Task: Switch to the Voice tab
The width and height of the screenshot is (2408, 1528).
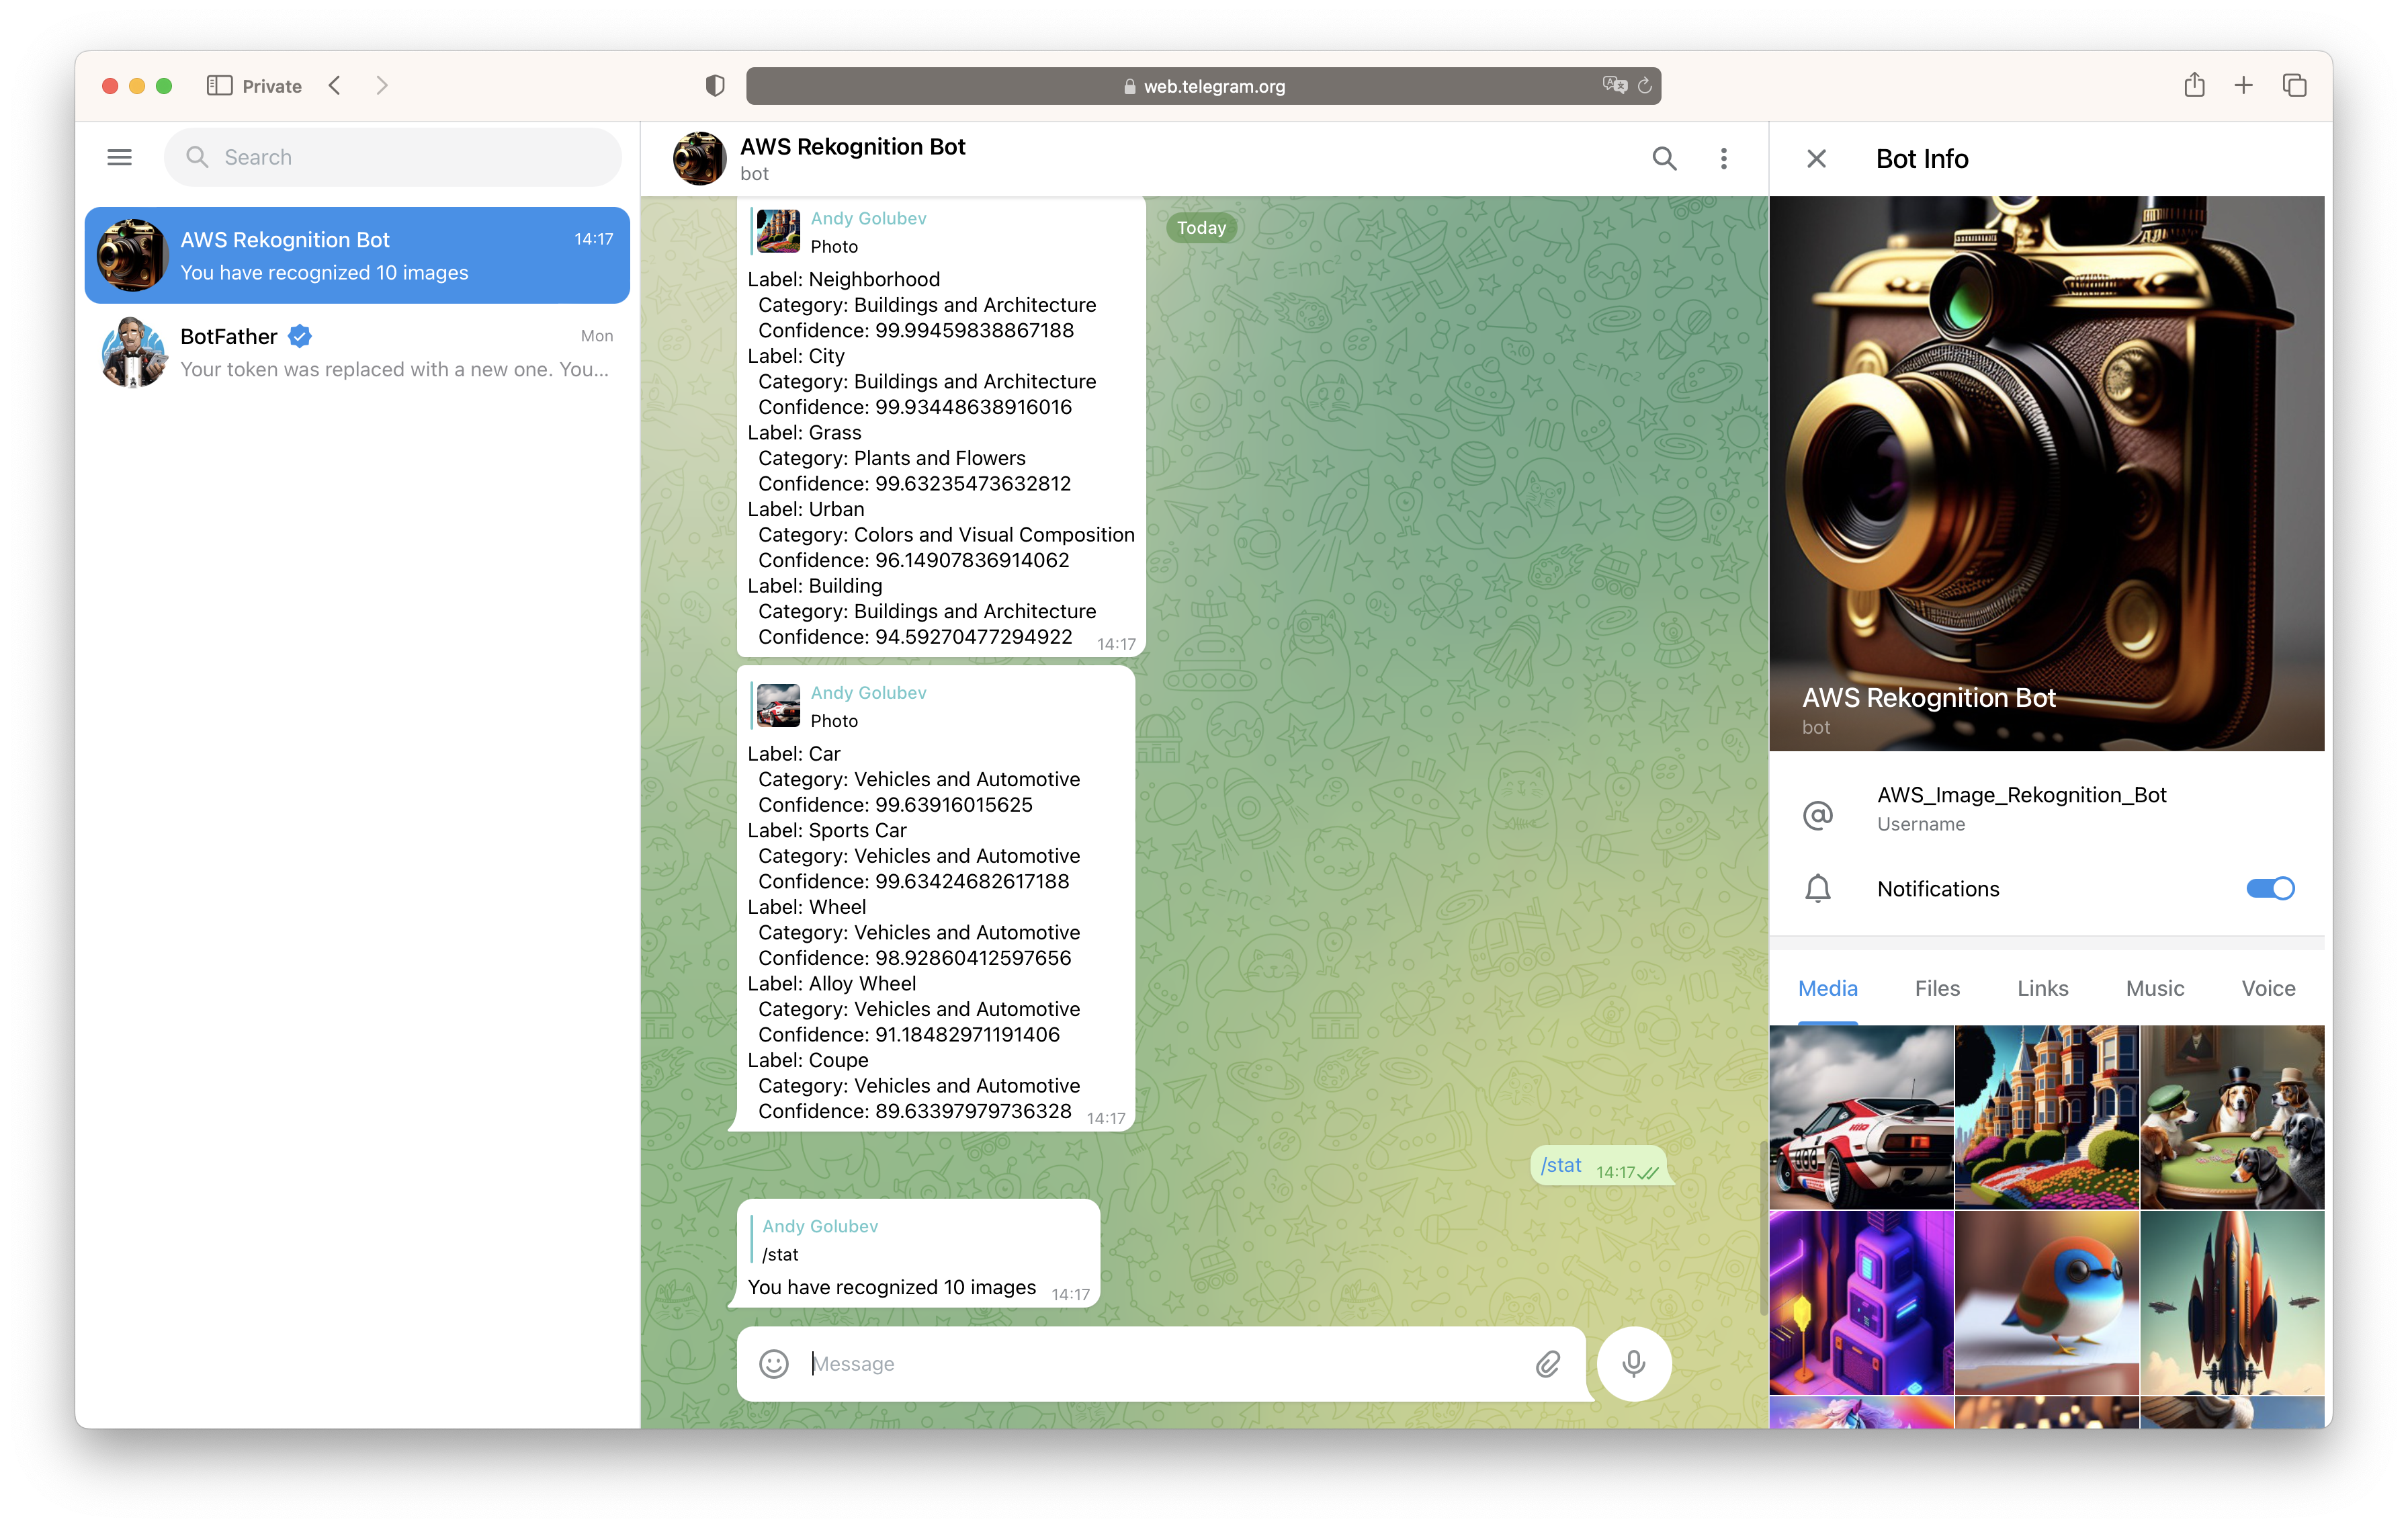Action: click(2268, 988)
